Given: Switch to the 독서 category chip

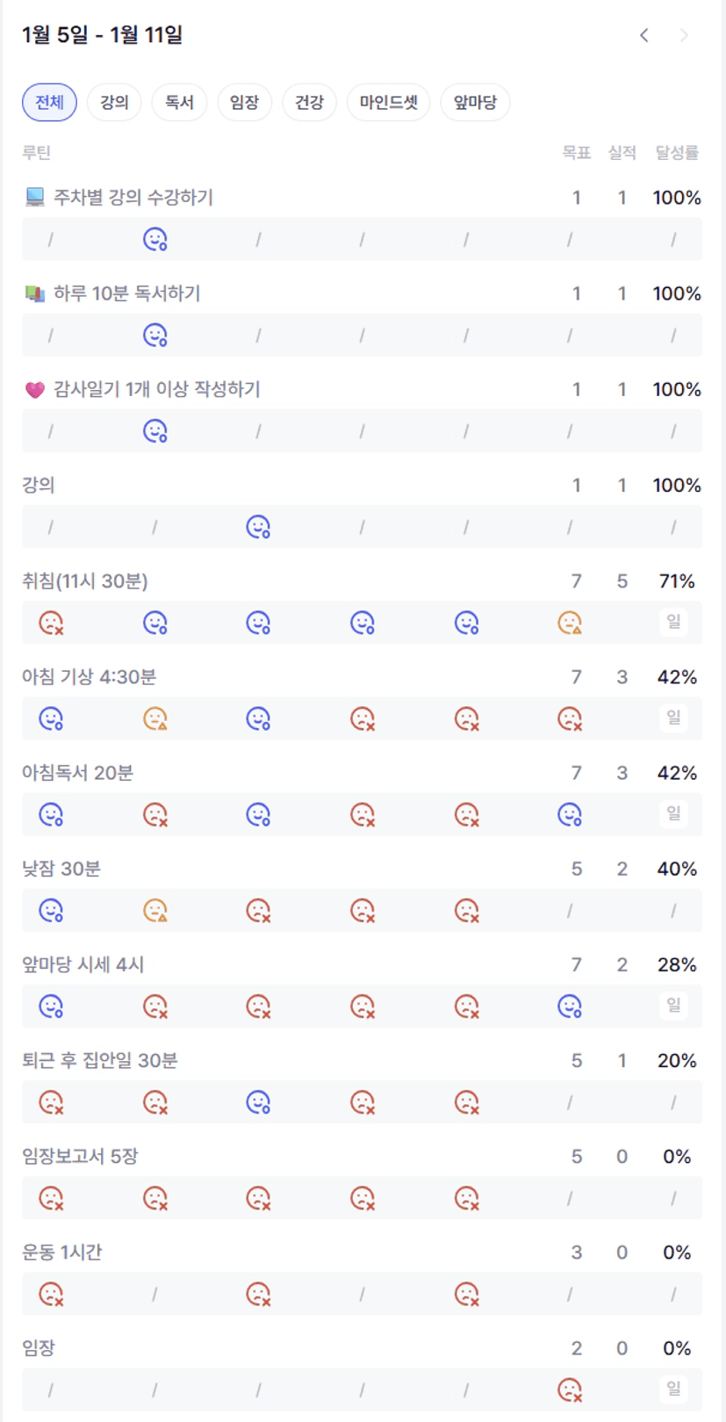Looking at the screenshot, I should click(x=179, y=102).
